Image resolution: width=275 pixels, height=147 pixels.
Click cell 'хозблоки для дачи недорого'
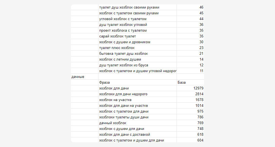point(123,94)
